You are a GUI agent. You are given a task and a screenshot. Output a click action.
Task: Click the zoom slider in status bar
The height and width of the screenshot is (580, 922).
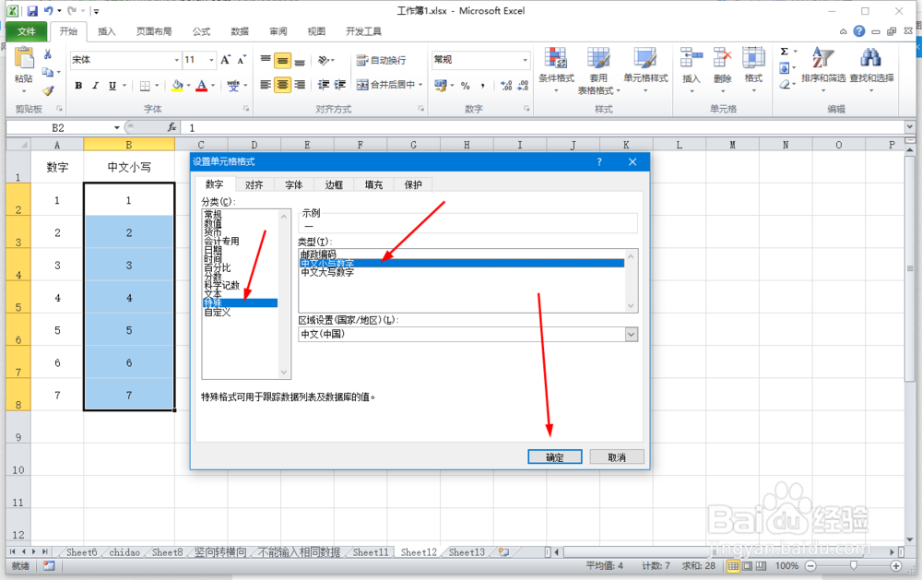853,565
